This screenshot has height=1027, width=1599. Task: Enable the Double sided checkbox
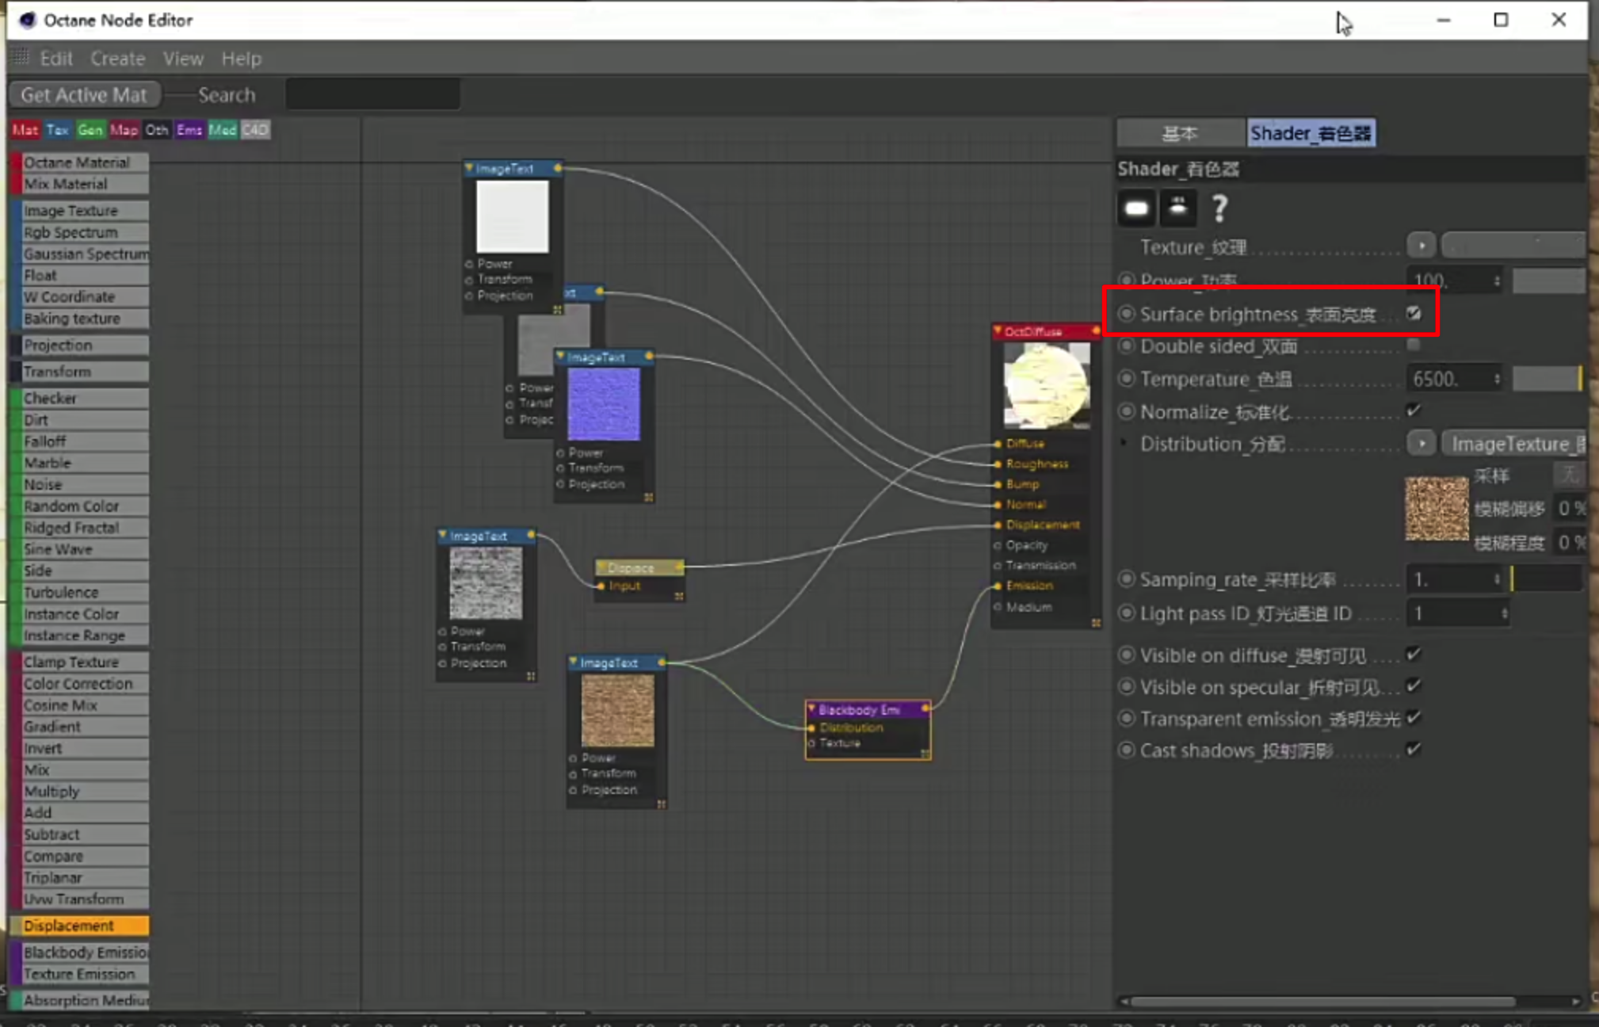(1414, 346)
